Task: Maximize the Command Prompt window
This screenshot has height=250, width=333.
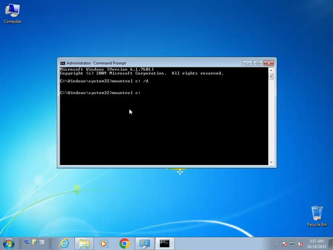Action: click(258, 63)
